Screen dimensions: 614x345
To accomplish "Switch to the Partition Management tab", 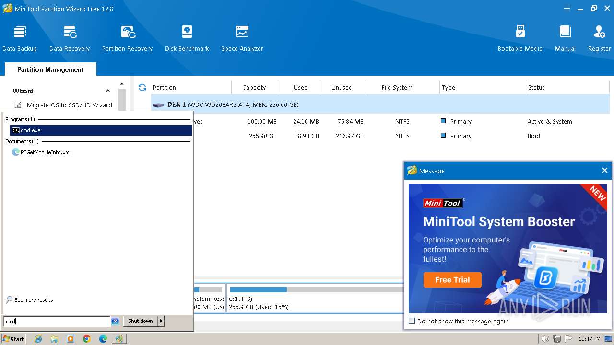I will point(50,69).
